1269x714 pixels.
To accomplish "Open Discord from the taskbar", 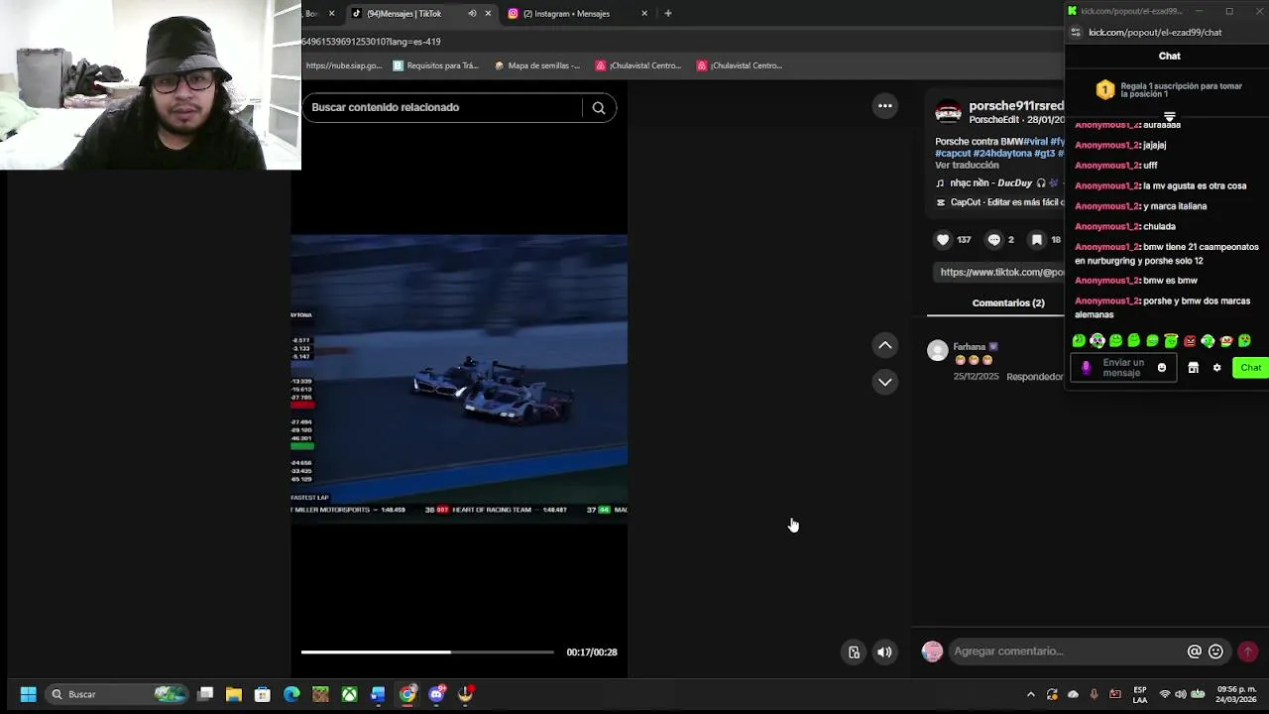I will [x=436, y=694].
